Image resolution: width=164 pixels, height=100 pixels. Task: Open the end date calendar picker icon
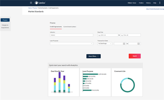[139, 44]
